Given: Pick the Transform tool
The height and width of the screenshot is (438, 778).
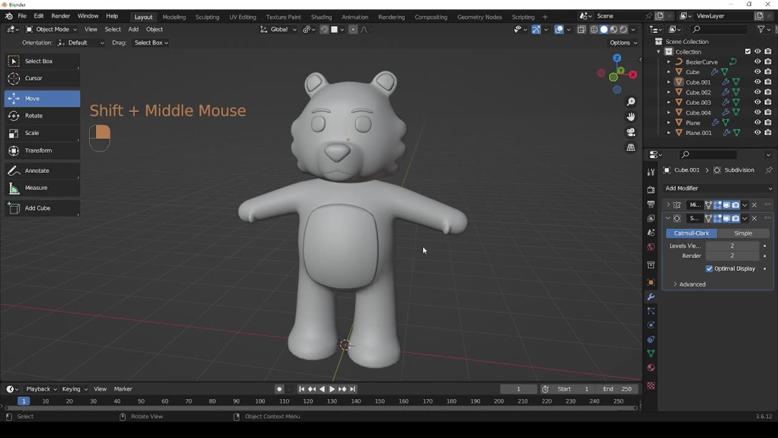Looking at the screenshot, I should tap(42, 150).
